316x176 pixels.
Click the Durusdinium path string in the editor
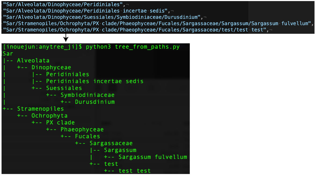coord(102,17)
